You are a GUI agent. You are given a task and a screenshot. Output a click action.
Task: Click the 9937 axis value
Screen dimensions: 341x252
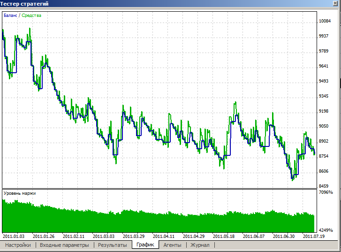[x=324, y=36]
